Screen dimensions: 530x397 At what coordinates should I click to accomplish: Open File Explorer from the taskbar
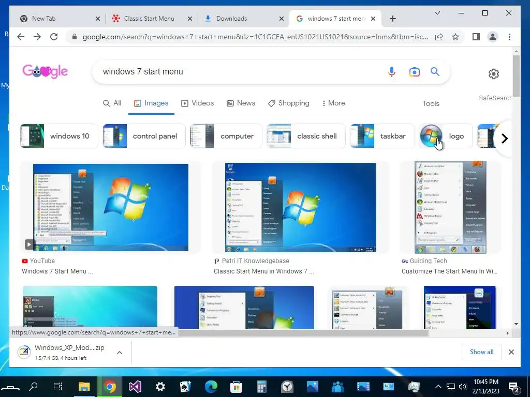[x=84, y=387]
